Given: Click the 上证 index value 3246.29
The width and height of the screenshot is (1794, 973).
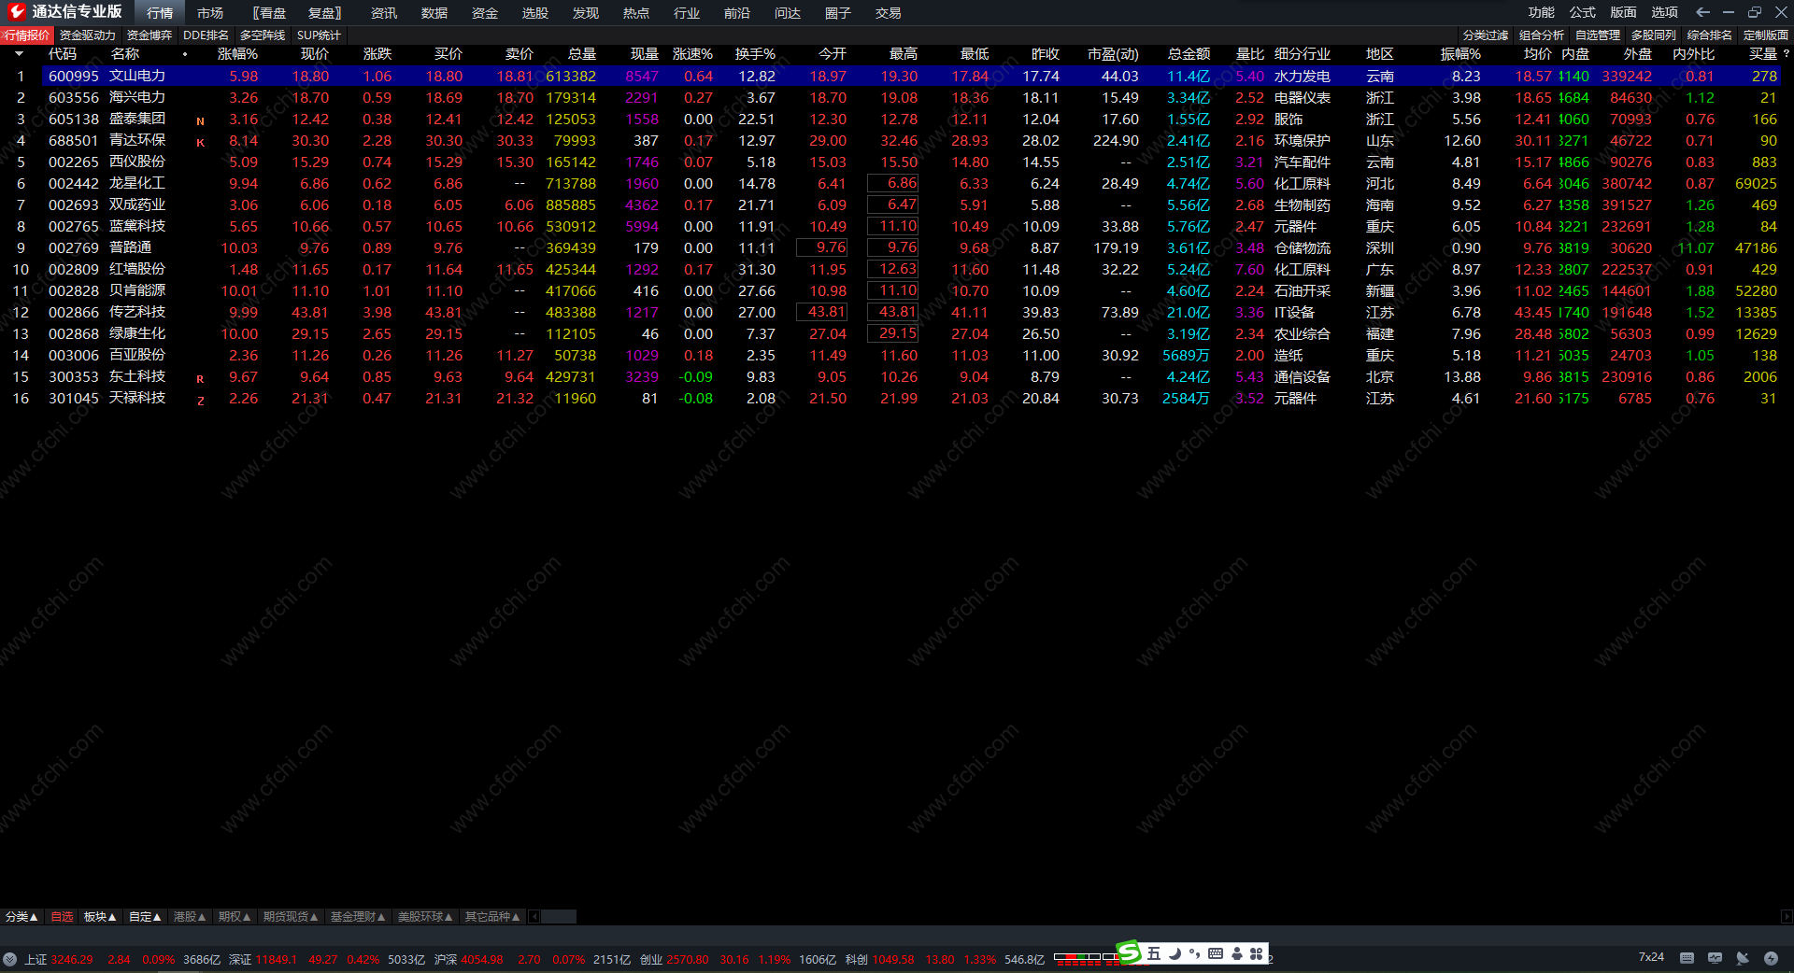Looking at the screenshot, I should (x=72, y=959).
